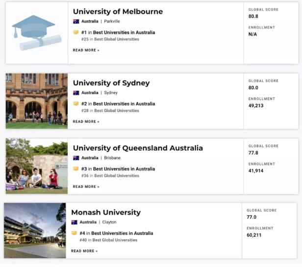Viewport: 302px width, 267px height.
Task: Click Australia flag icon under Monash University
Action: tap(74, 222)
